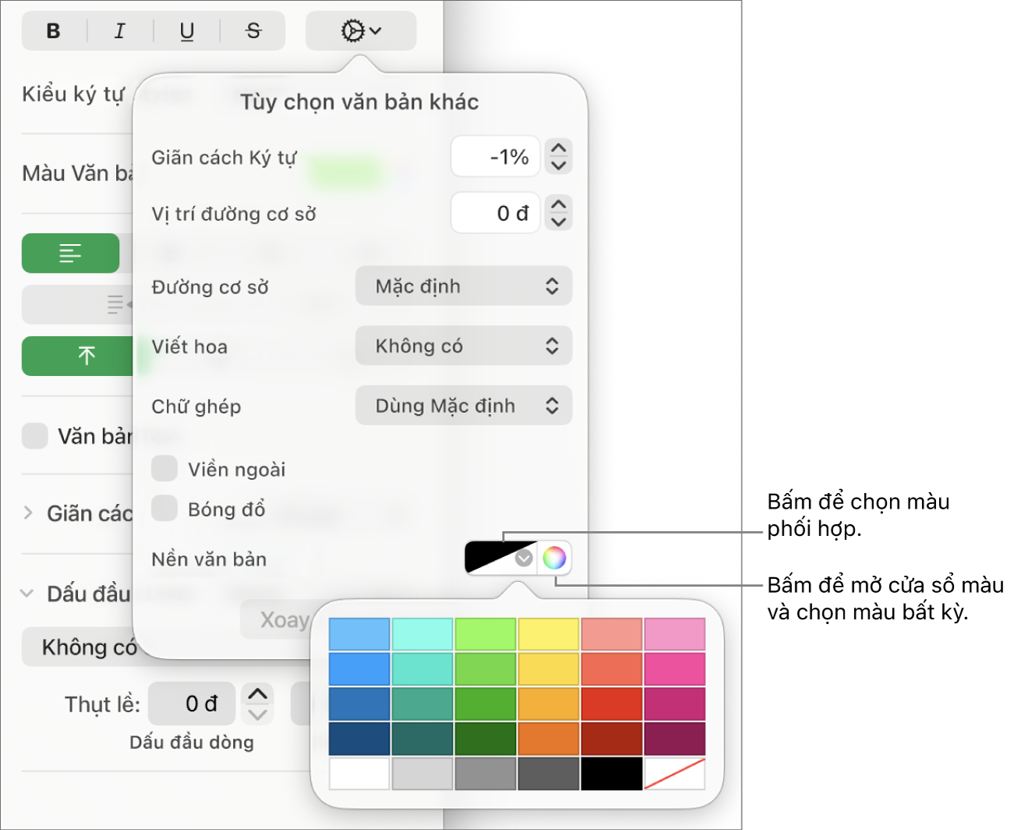This screenshot has height=830, width=1014.
Task: Toggle Strikethrough text formatting
Action: tap(253, 31)
